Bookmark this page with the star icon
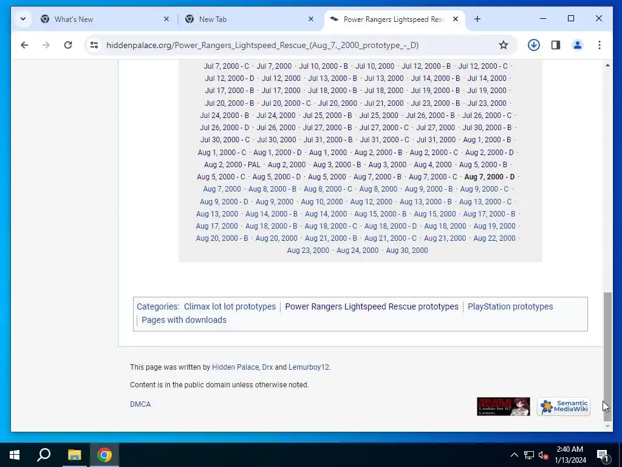This screenshot has width=622, height=467. 504,45
